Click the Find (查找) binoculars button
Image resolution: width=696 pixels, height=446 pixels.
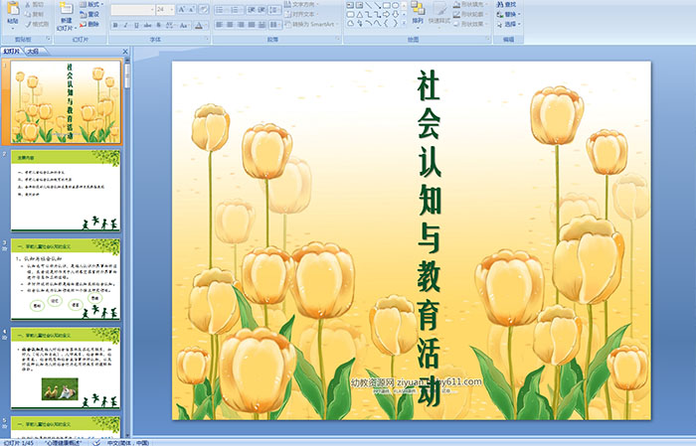(506, 4)
